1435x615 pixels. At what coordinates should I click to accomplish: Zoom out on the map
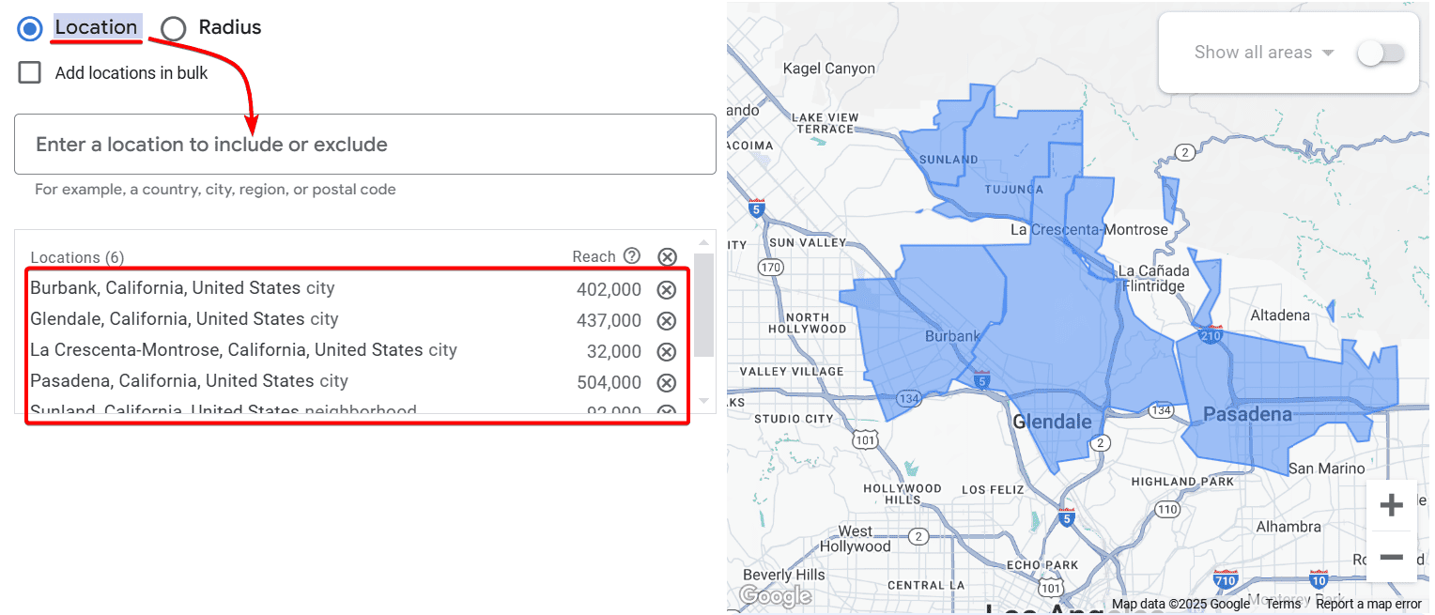tap(1391, 557)
